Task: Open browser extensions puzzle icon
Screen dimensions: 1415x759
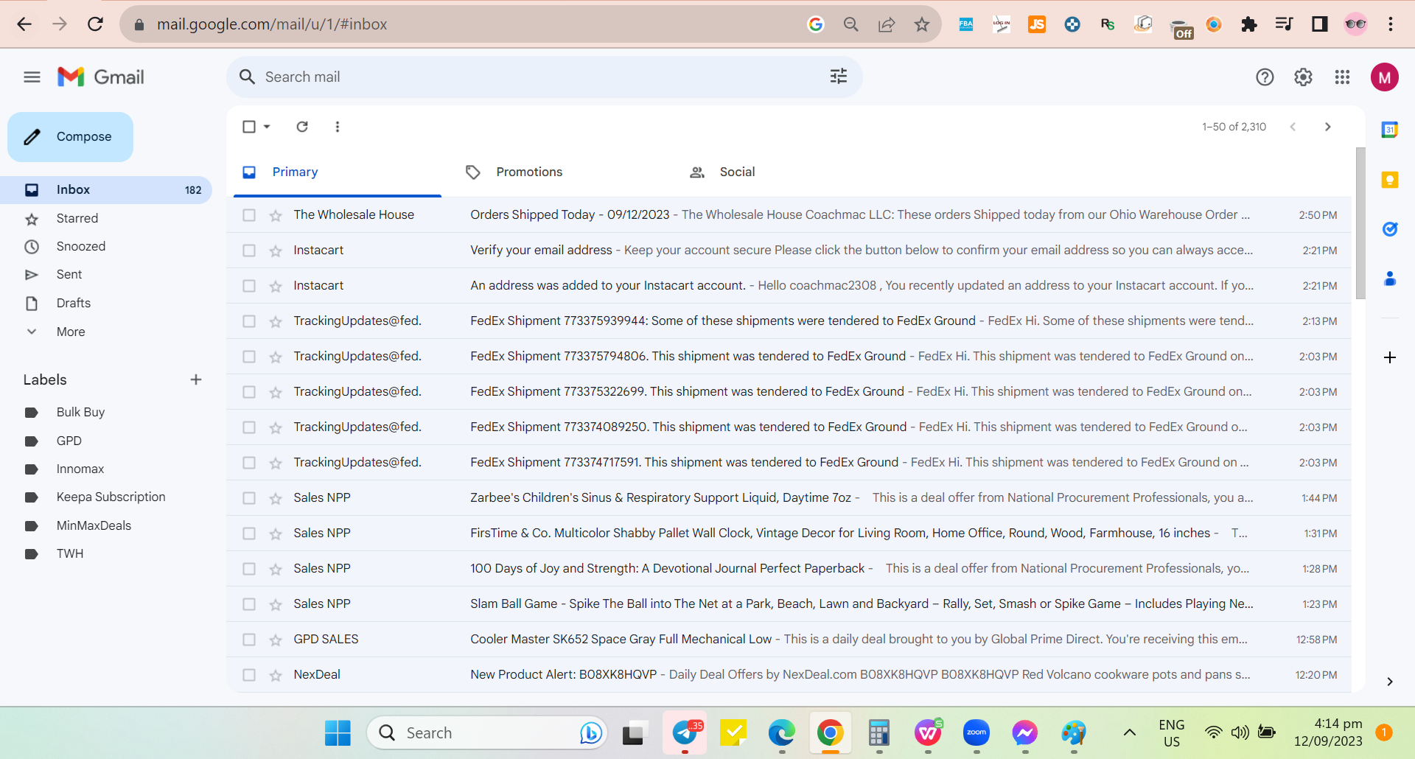Action: [x=1249, y=24]
